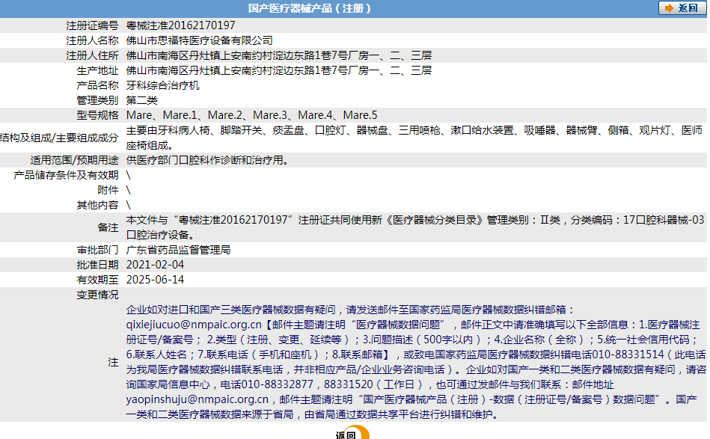Screen dimensions: 710x439
Task: Click label 型号规格
Action: (97, 115)
